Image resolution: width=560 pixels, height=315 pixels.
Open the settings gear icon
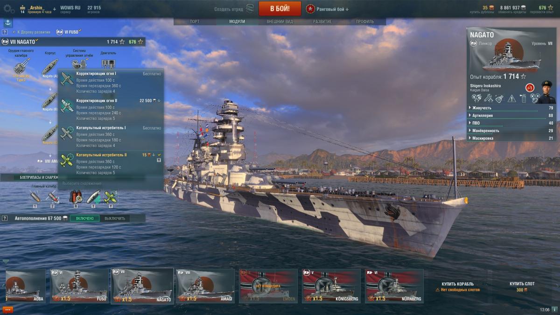[x=9, y=8]
